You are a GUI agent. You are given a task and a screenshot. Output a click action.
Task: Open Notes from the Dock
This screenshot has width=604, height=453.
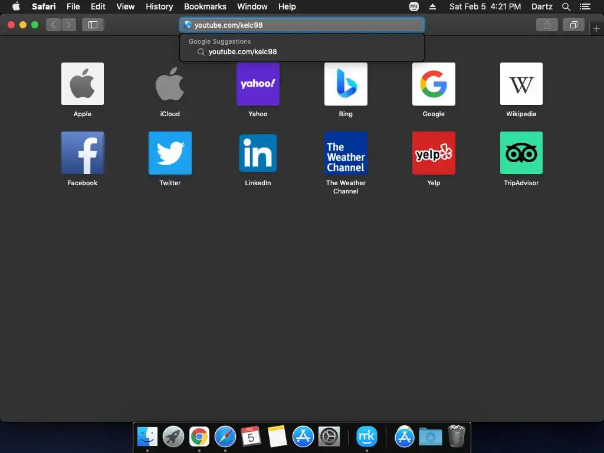[277, 437]
